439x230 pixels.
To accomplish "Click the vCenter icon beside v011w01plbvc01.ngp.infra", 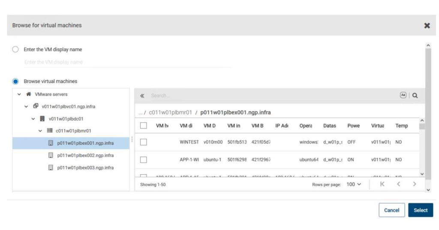I will pos(36,106).
